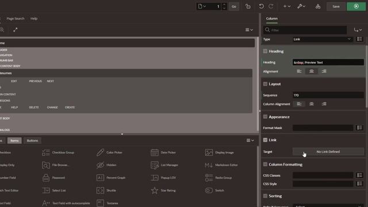Open the Create plus dropdown menu
368x207 pixels.
click(x=287, y=6)
